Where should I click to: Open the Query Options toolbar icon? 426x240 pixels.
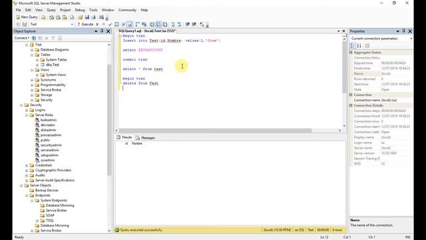123,24
